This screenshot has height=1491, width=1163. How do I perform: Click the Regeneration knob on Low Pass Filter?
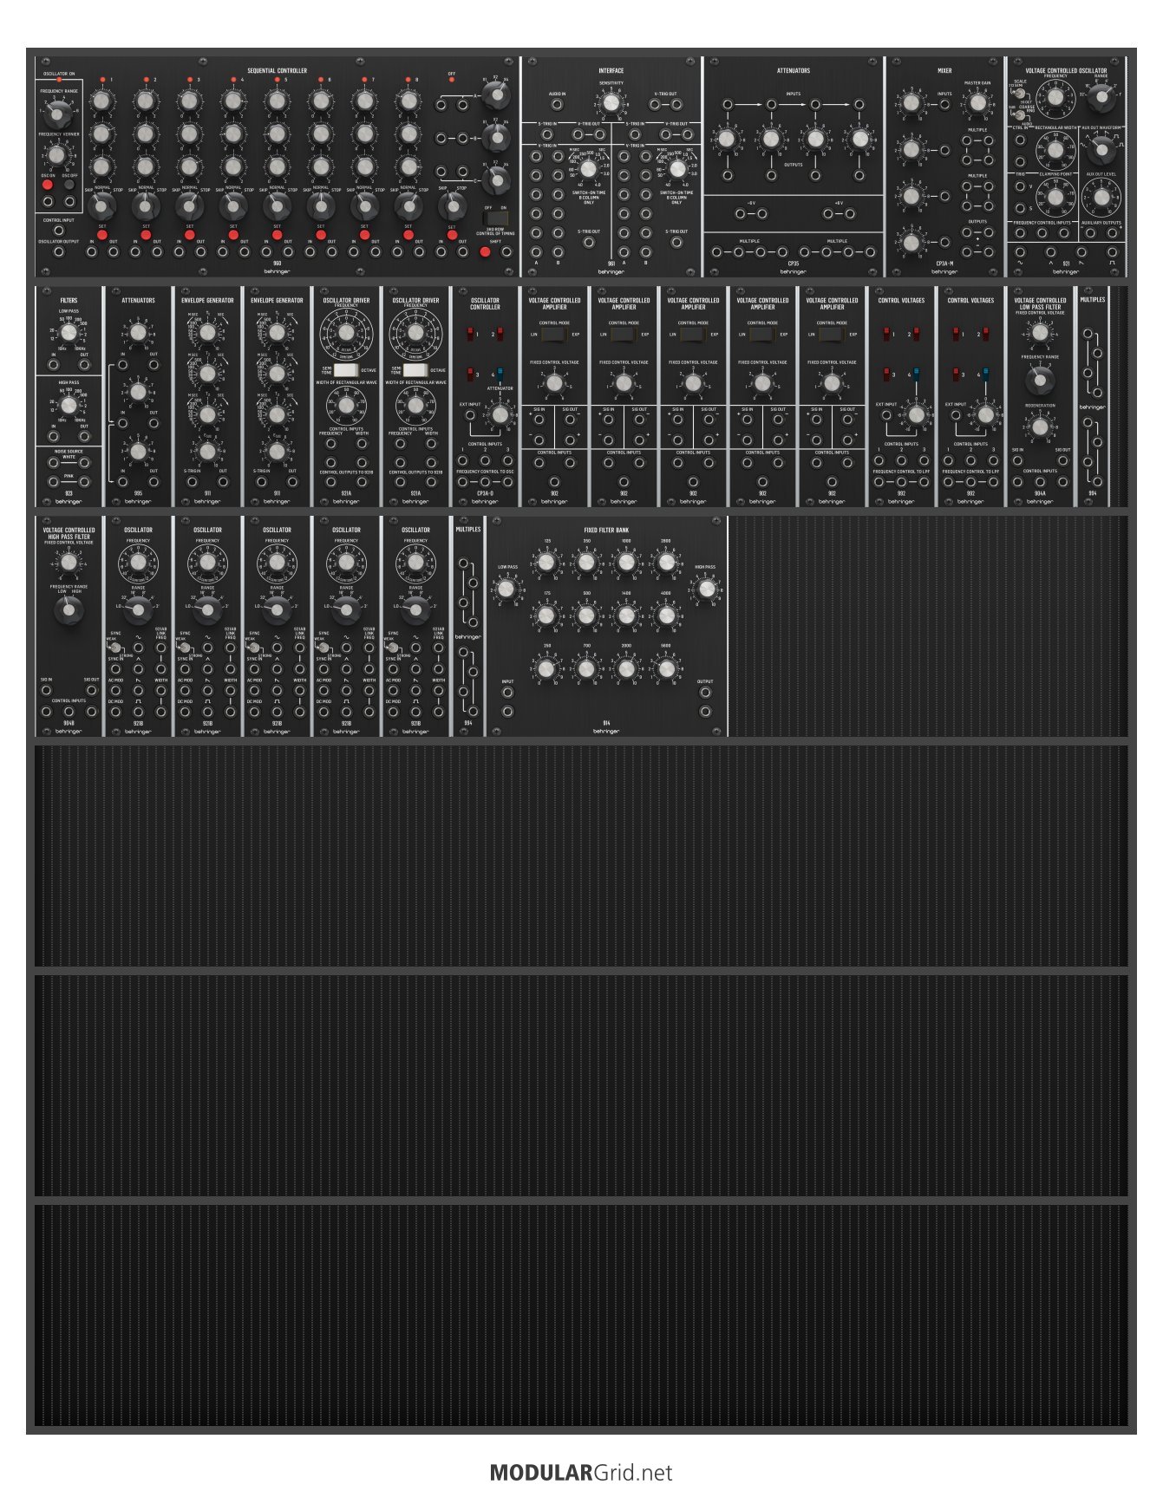(1040, 426)
